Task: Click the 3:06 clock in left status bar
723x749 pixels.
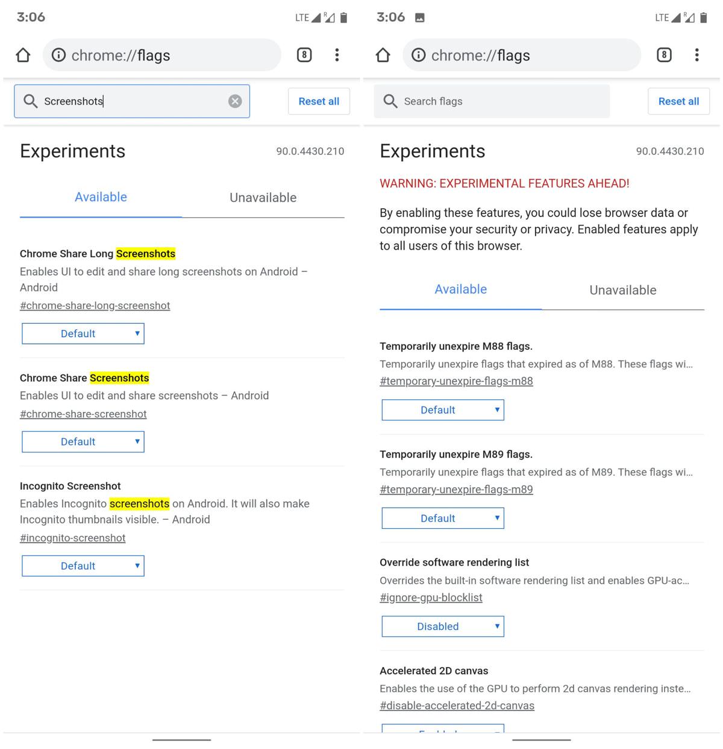Action: pos(31,17)
